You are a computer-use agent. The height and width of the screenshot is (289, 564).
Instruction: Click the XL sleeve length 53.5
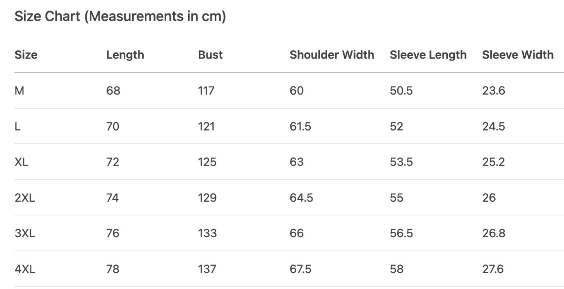[x=401, y=162]
